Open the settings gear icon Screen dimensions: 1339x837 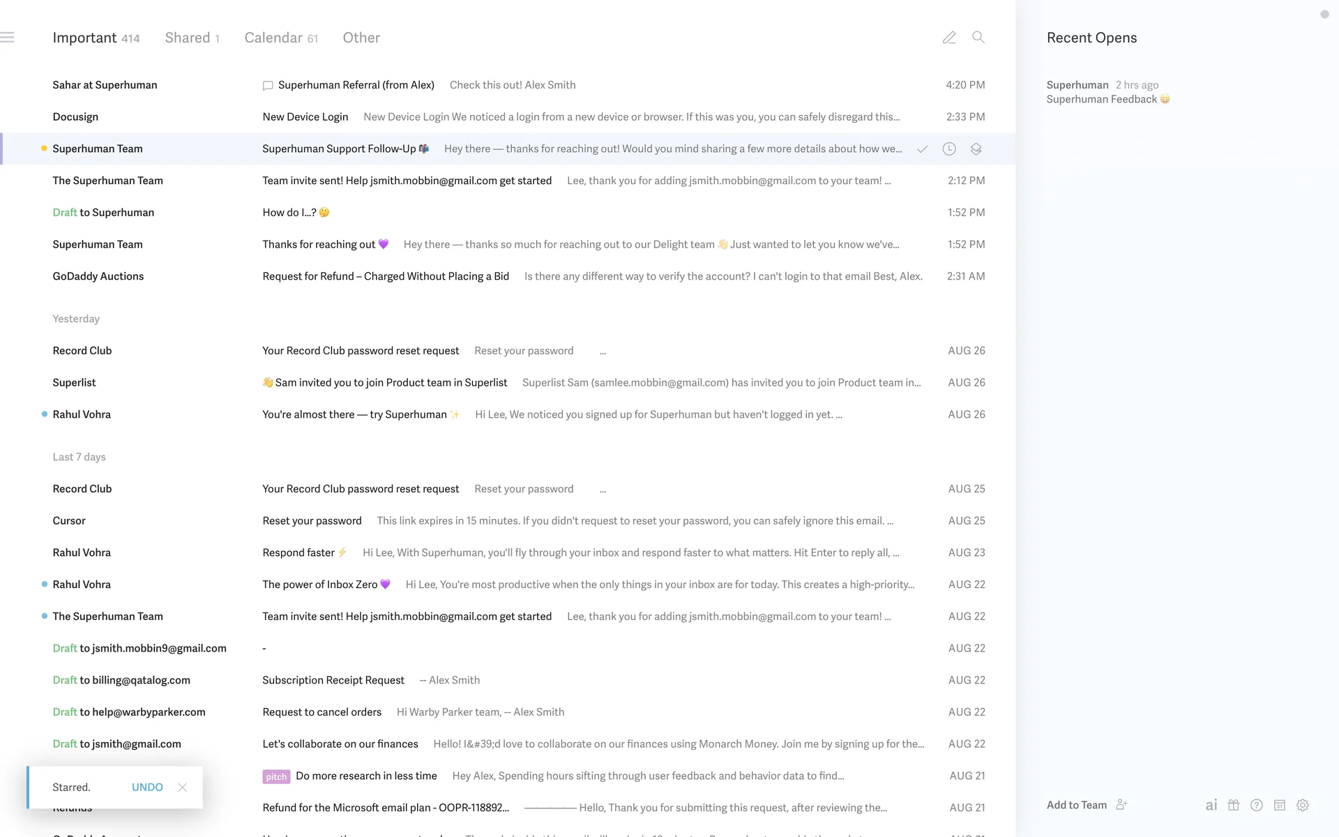[1303, 805]
